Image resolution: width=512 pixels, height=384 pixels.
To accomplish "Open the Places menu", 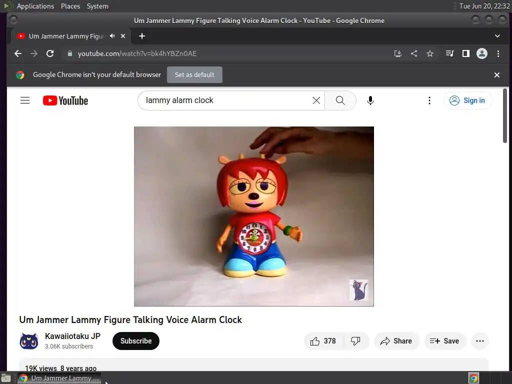I will (70, 6).
